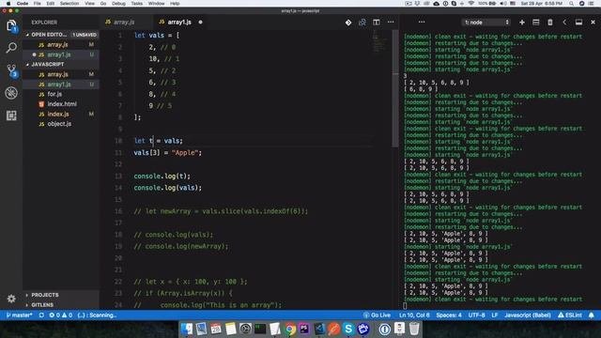Click the editor vertical scrollbar
This screenshot has width=601, height=338.
point(394,88)
